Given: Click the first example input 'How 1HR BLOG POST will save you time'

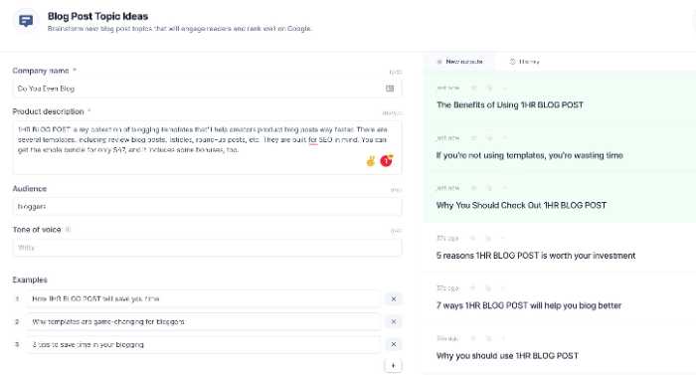Looking at the screenshot, I should [x=203, y=299].
